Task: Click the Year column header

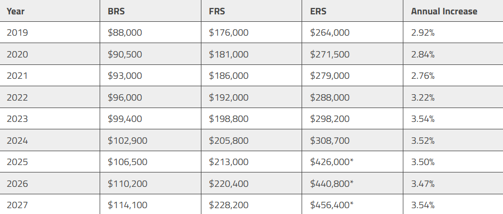Action: click(x=50, y=11)
